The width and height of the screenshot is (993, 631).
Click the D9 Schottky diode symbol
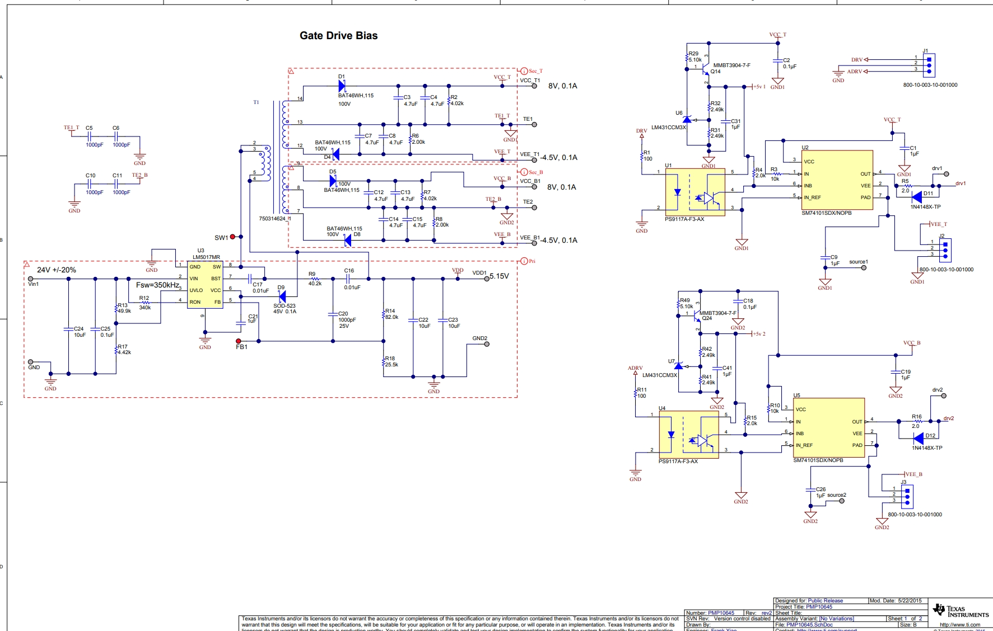[282, 296]
